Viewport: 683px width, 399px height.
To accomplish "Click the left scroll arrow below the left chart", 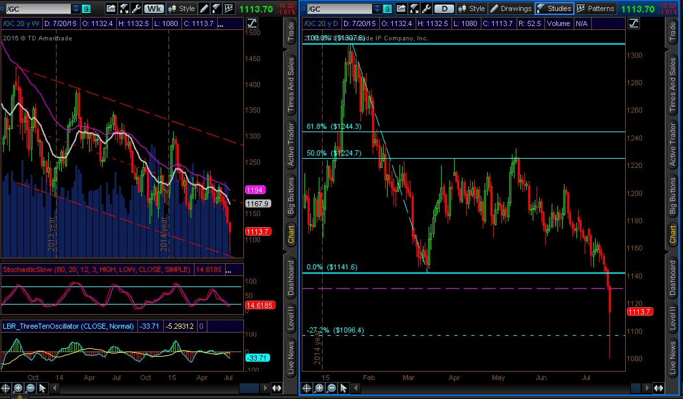I will [x=55, y=388].
